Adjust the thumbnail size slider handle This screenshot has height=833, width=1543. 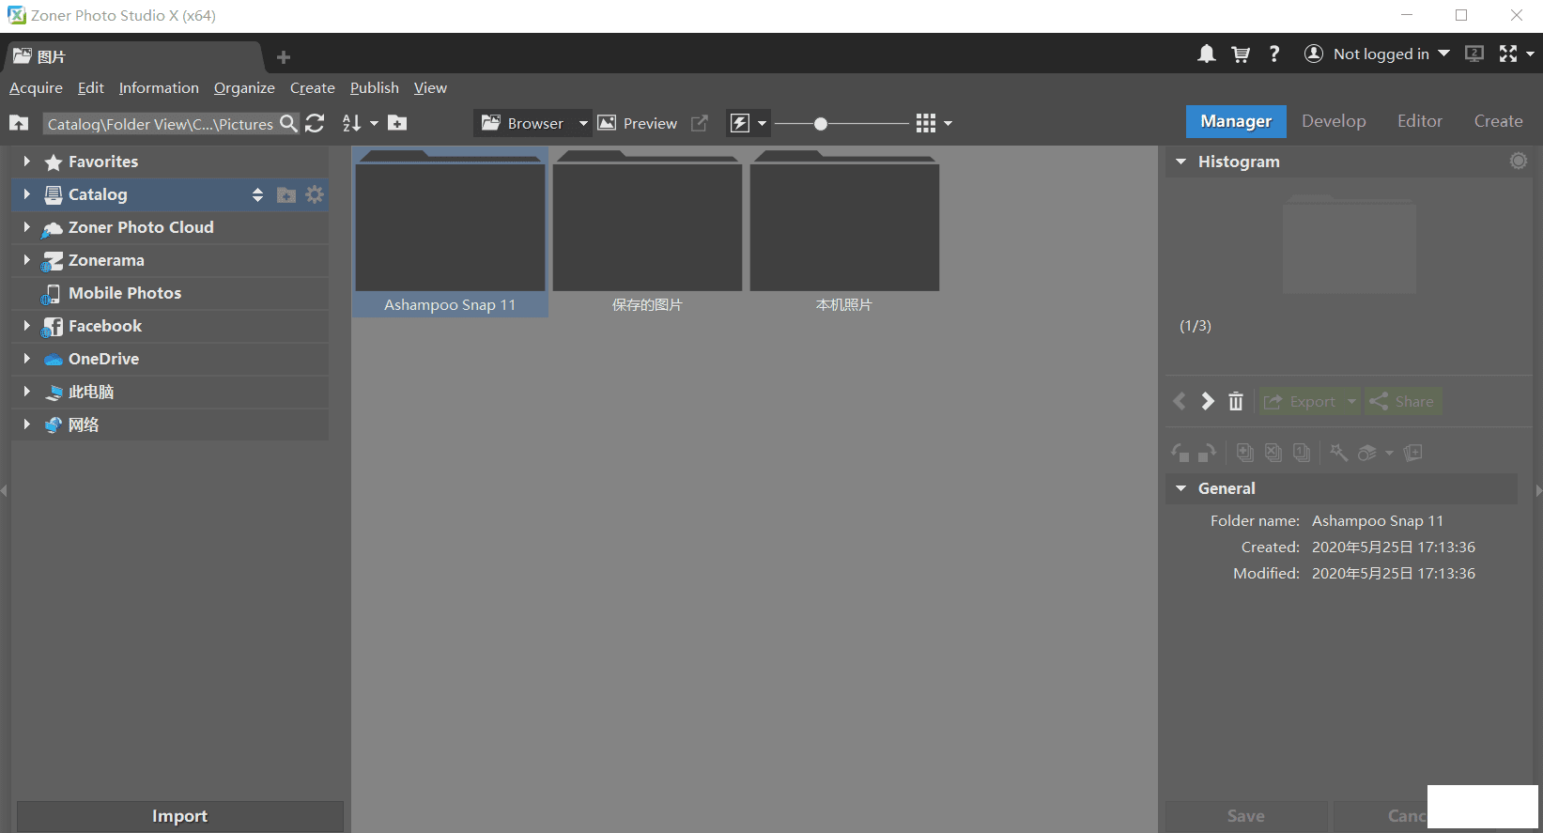(821, 123)
